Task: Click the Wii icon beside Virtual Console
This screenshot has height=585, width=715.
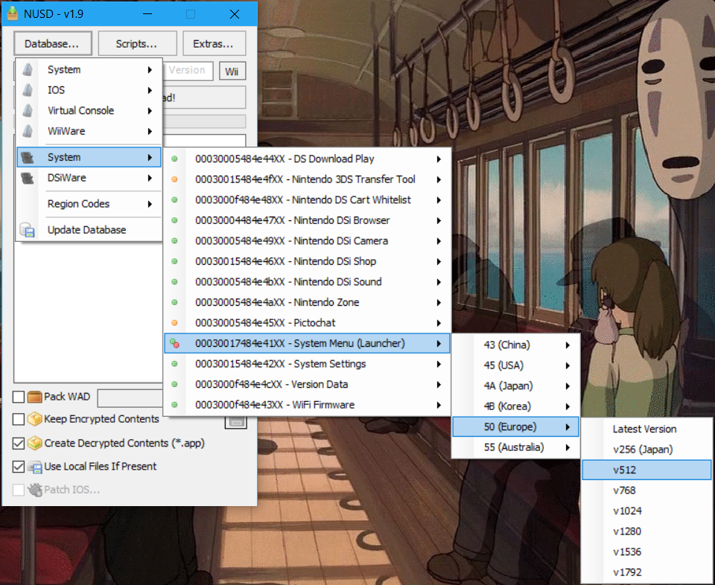Action: [28, 111]
